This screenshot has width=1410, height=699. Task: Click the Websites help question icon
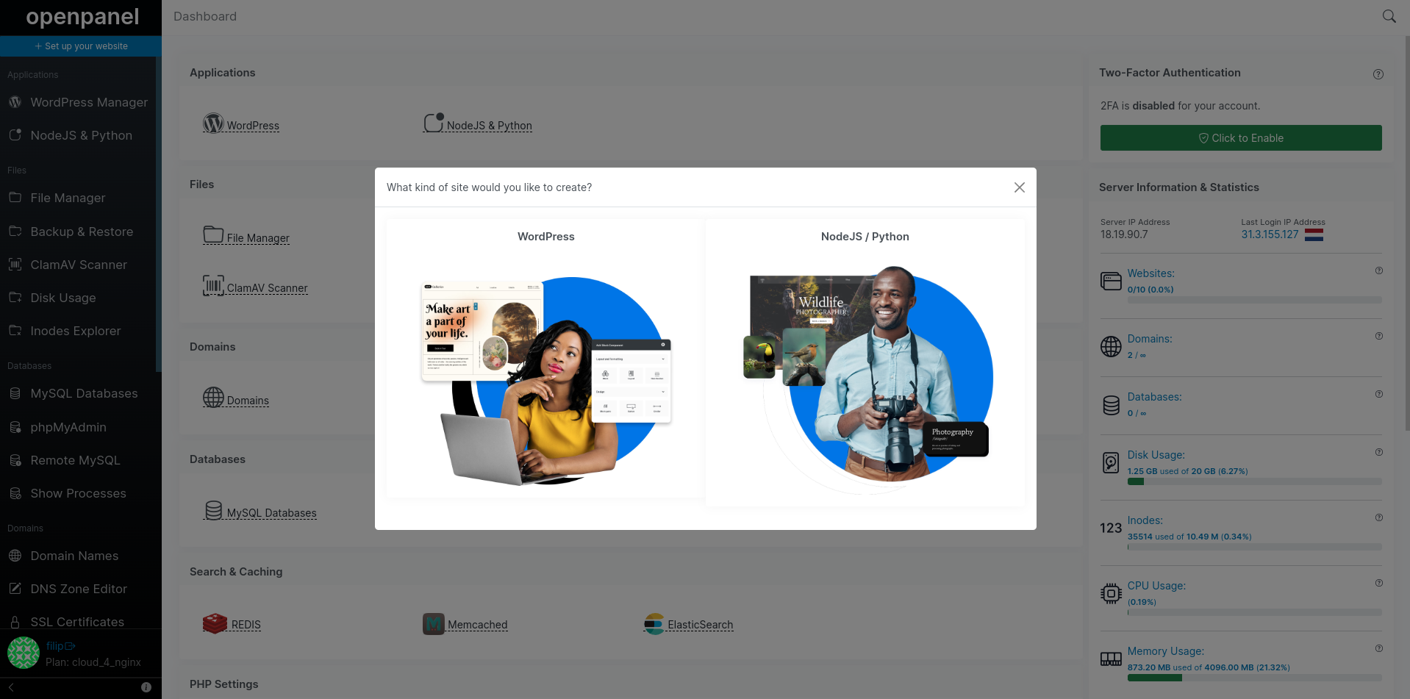1379,270
